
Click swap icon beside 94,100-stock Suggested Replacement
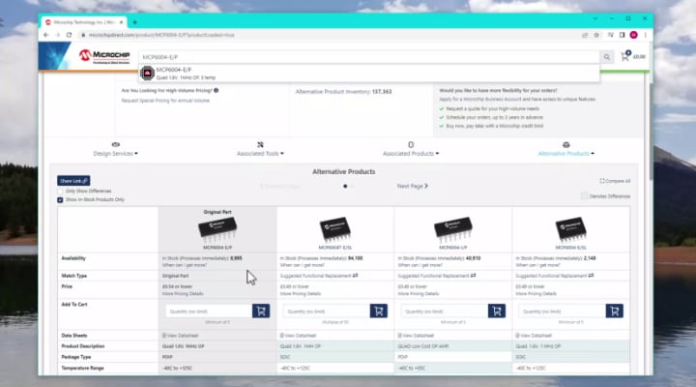355,276
